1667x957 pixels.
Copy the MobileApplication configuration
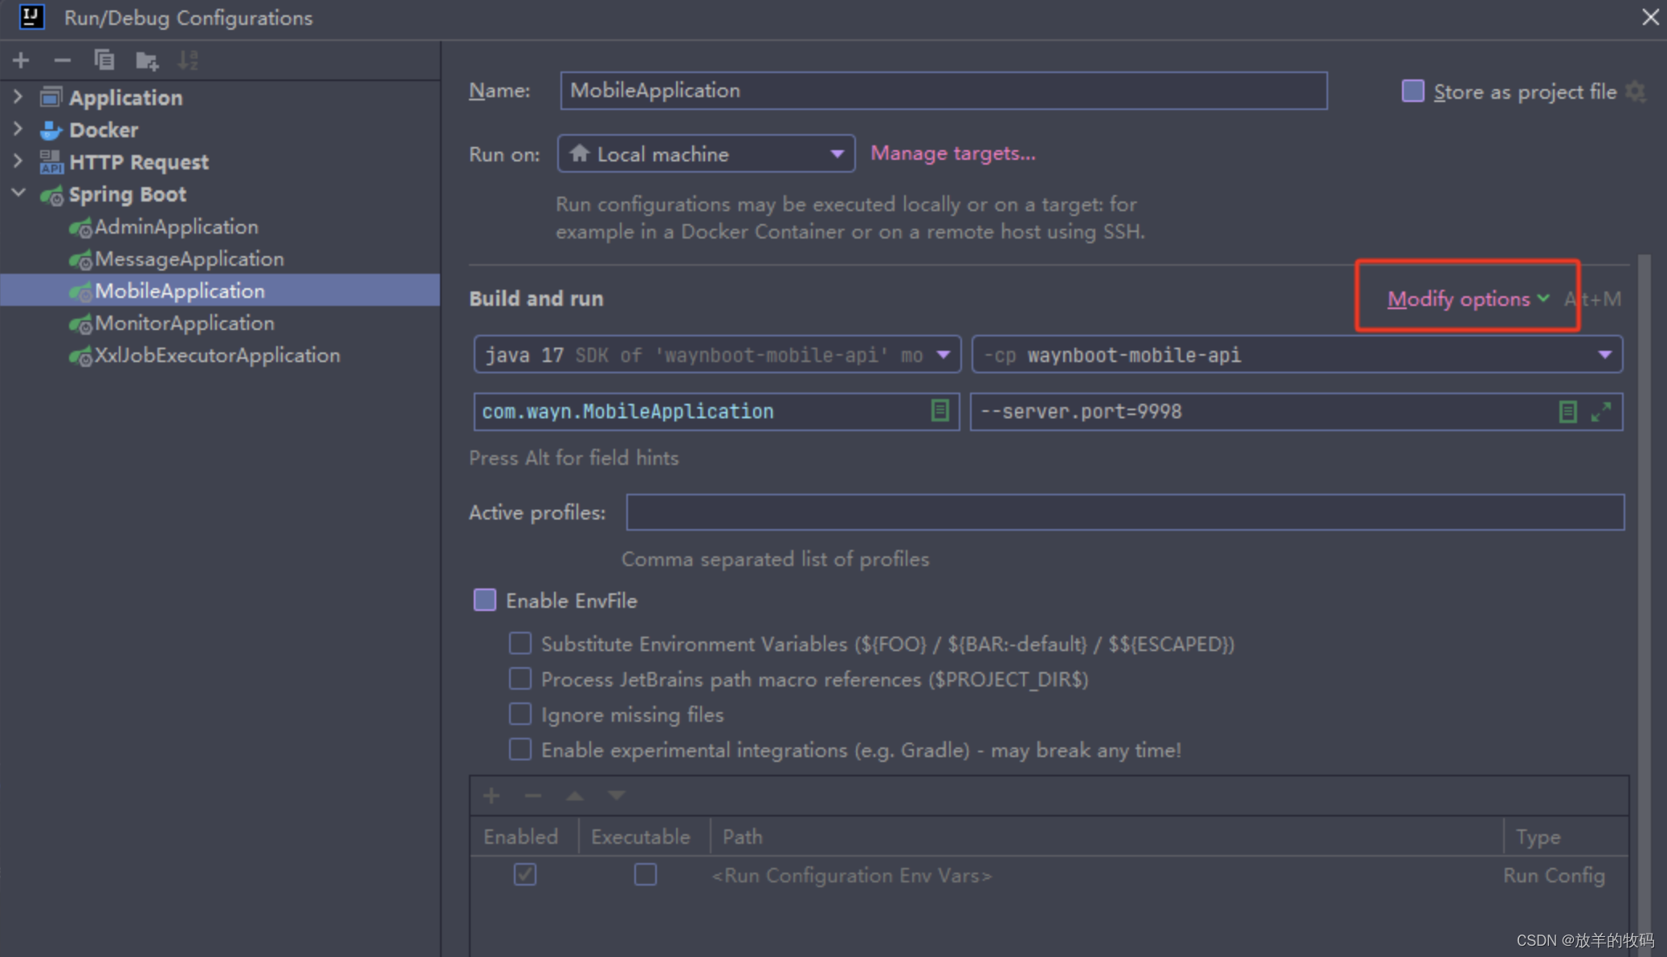[x=104, y=59]
